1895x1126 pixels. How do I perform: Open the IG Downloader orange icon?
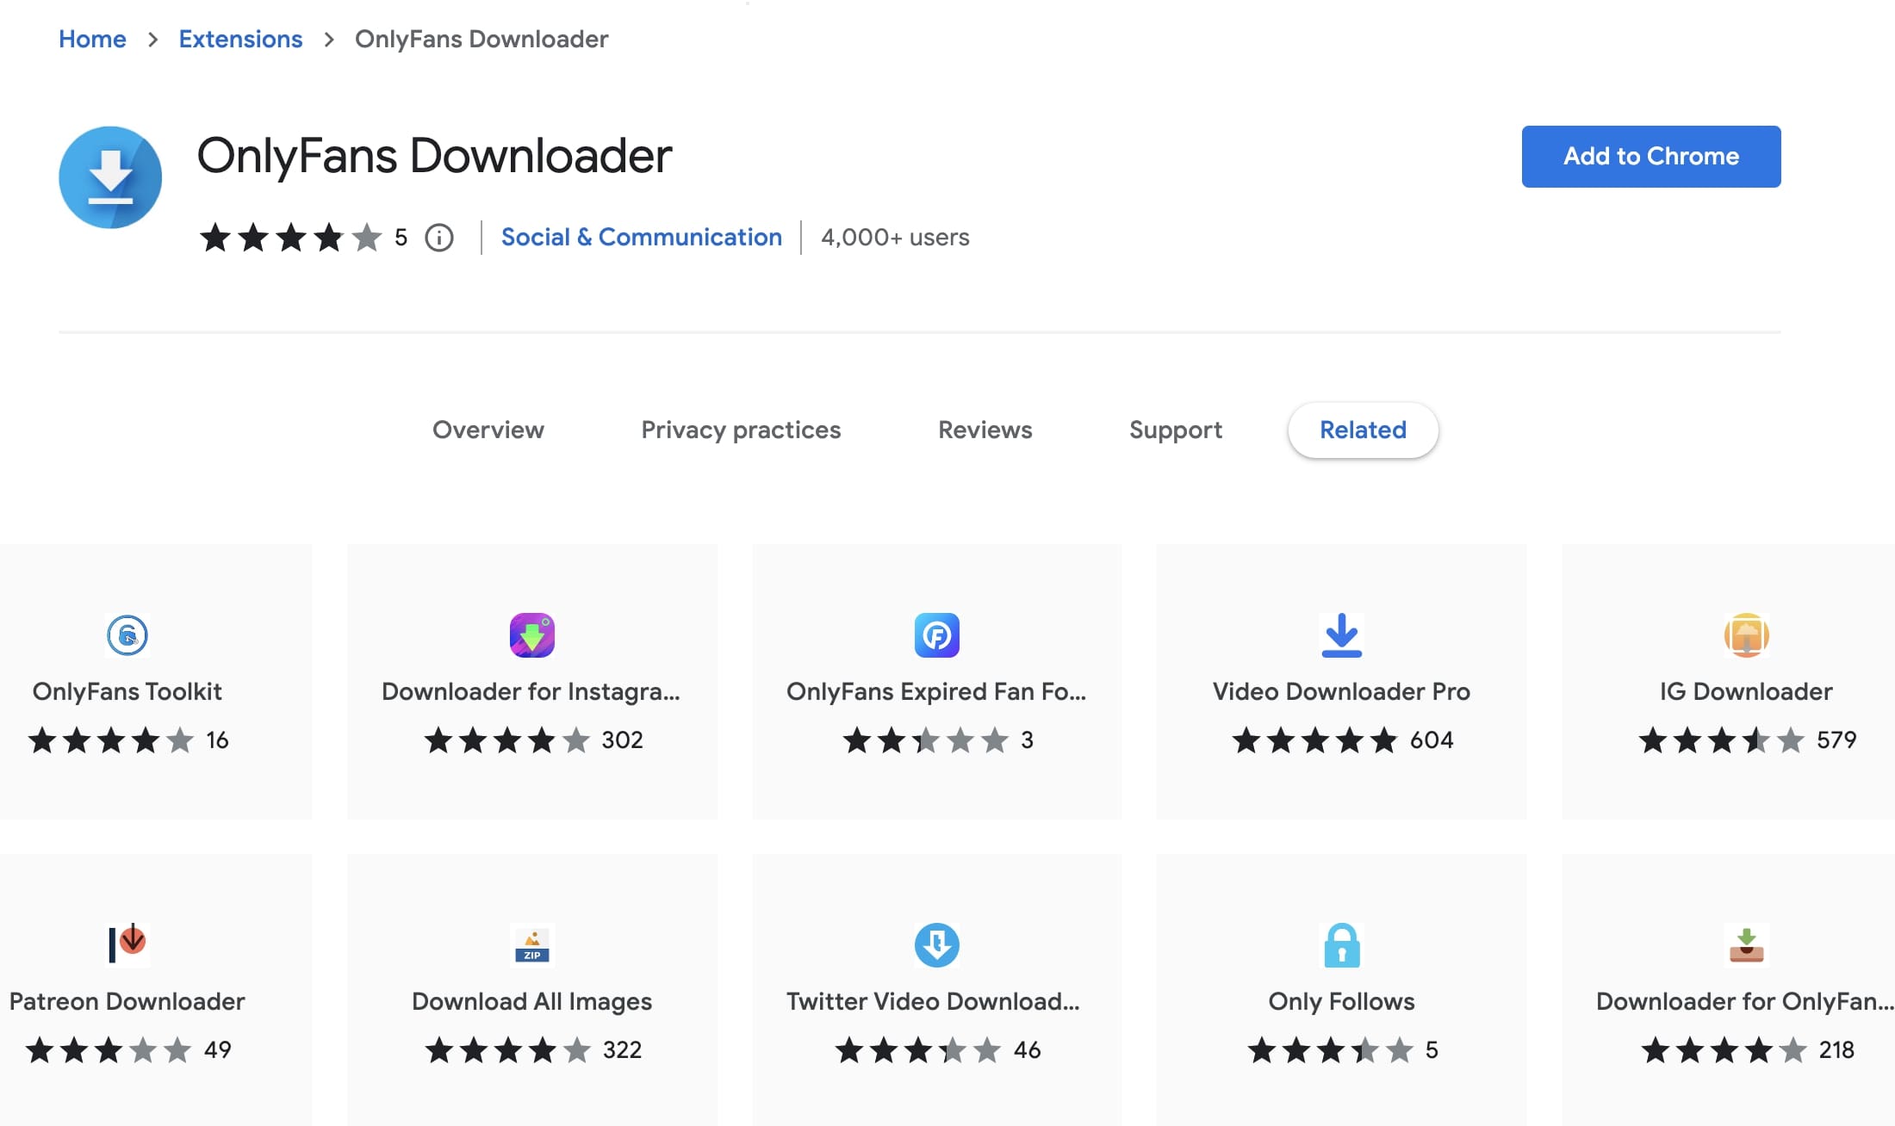coord(1746,635)
